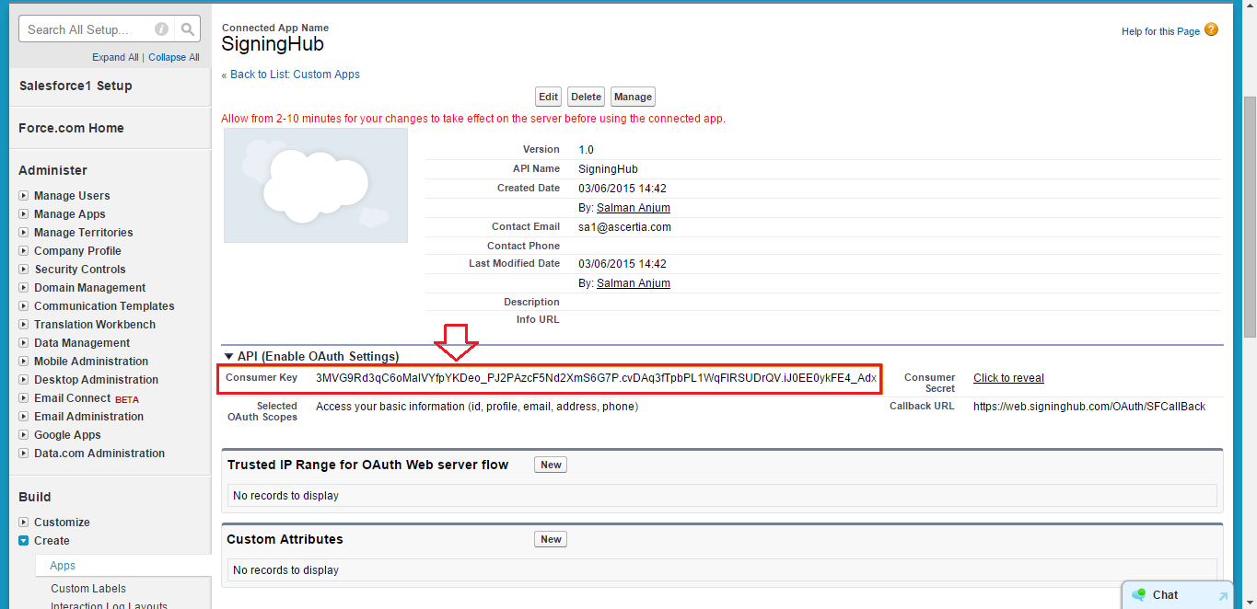Open Salman Anjum link under Created Date
The height and width of the screenshot is (609, 1257).
click(x=634, y=208)
